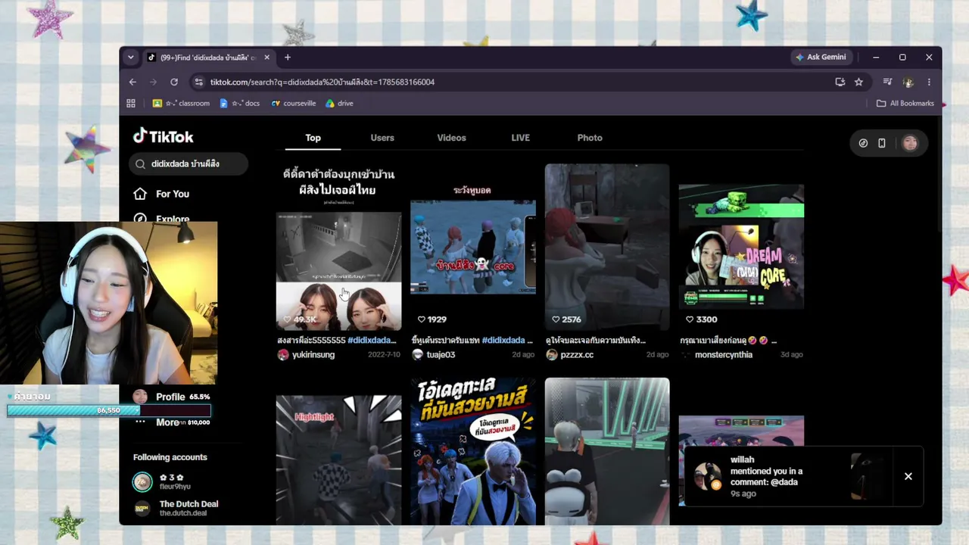Open the video with the neon green building
Image resolution: width=969 pixels, height=545 pixels.
coord(607,451)
